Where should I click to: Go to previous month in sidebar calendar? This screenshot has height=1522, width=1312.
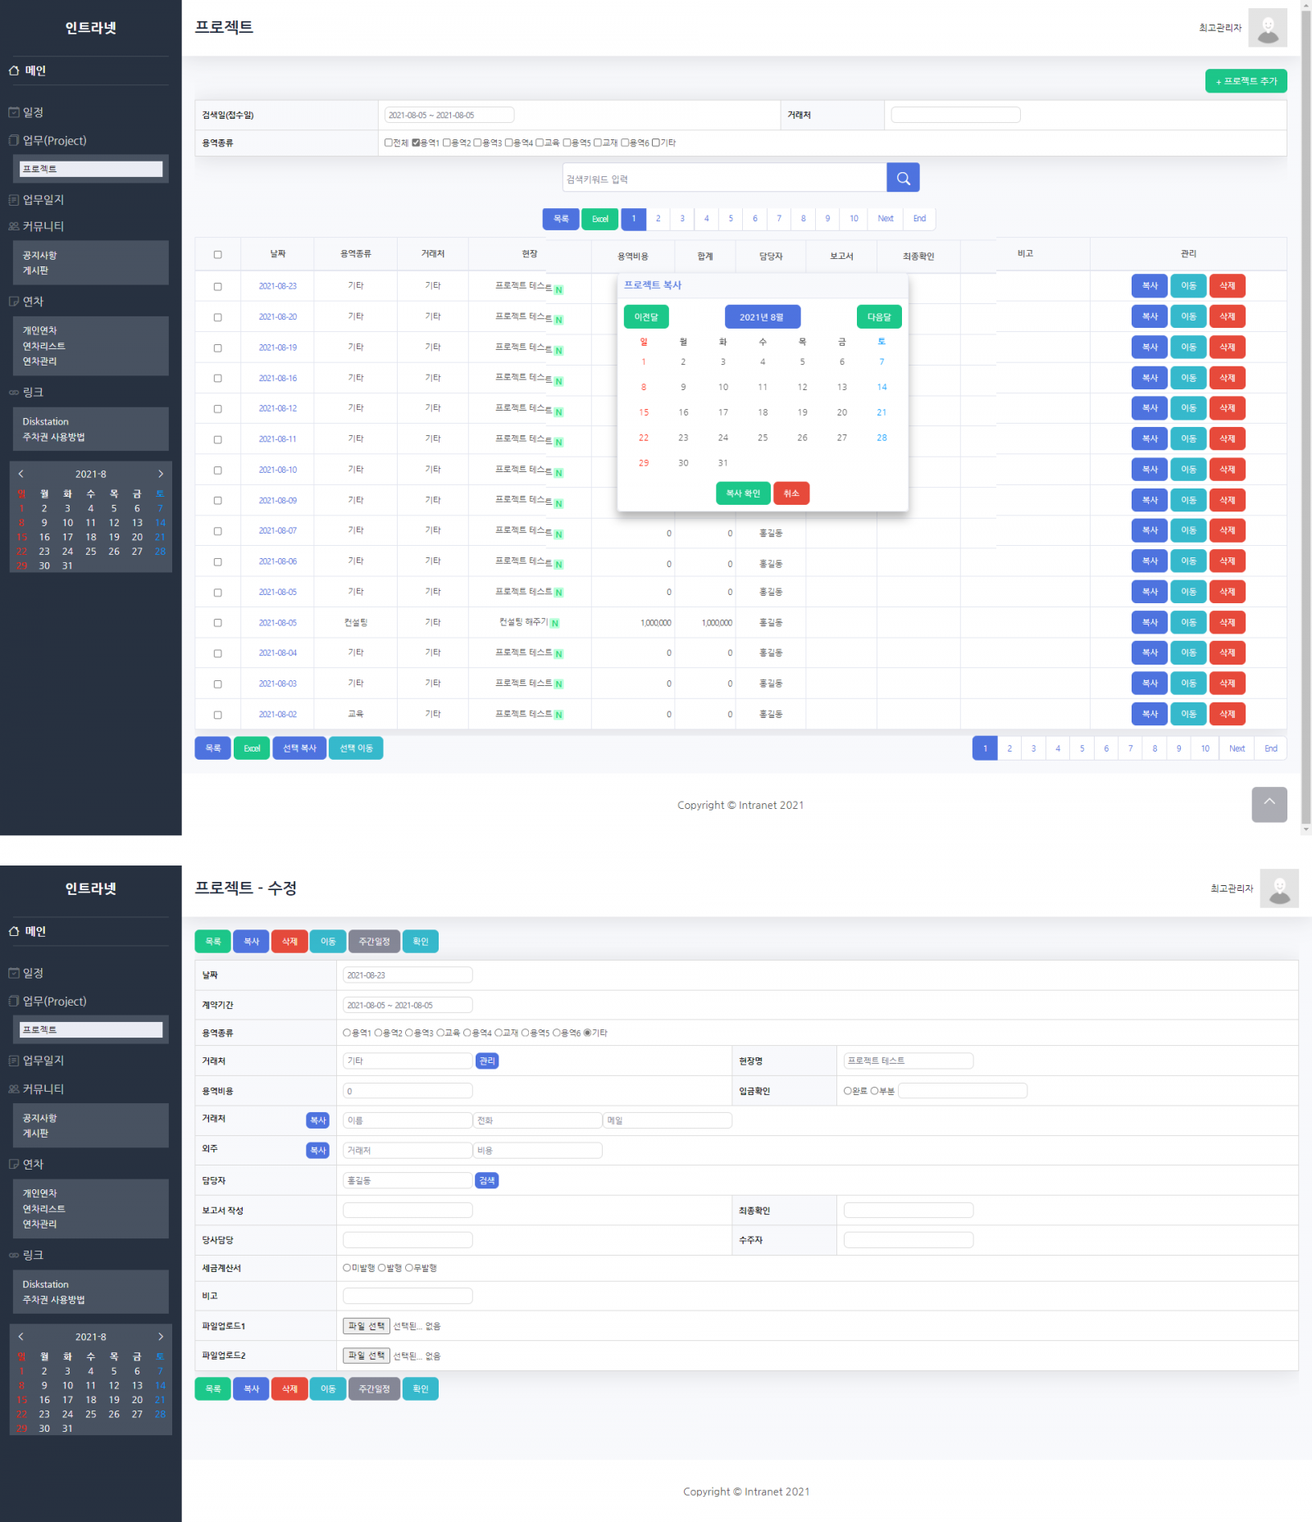[21, 474]
